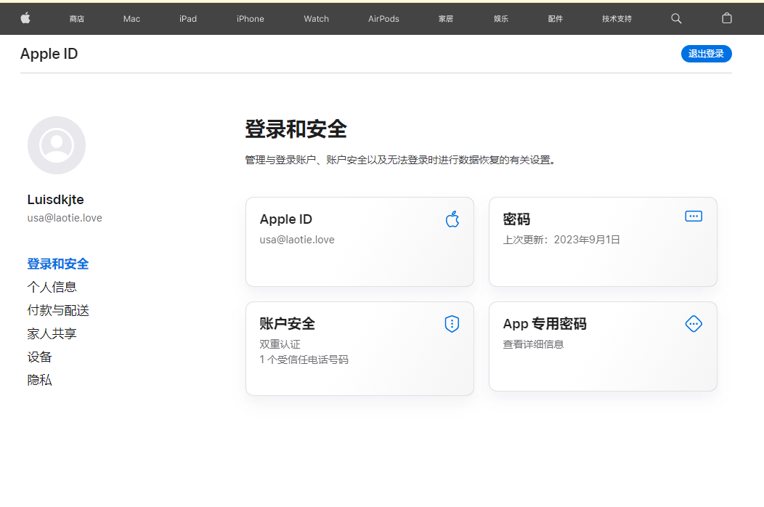Open 技术支持 in the top navigation

coord(617,19)
